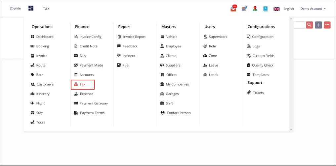The image size is (336, 166).
Task: Click the Expense hand-dollar icon
Action: point(76,94)
